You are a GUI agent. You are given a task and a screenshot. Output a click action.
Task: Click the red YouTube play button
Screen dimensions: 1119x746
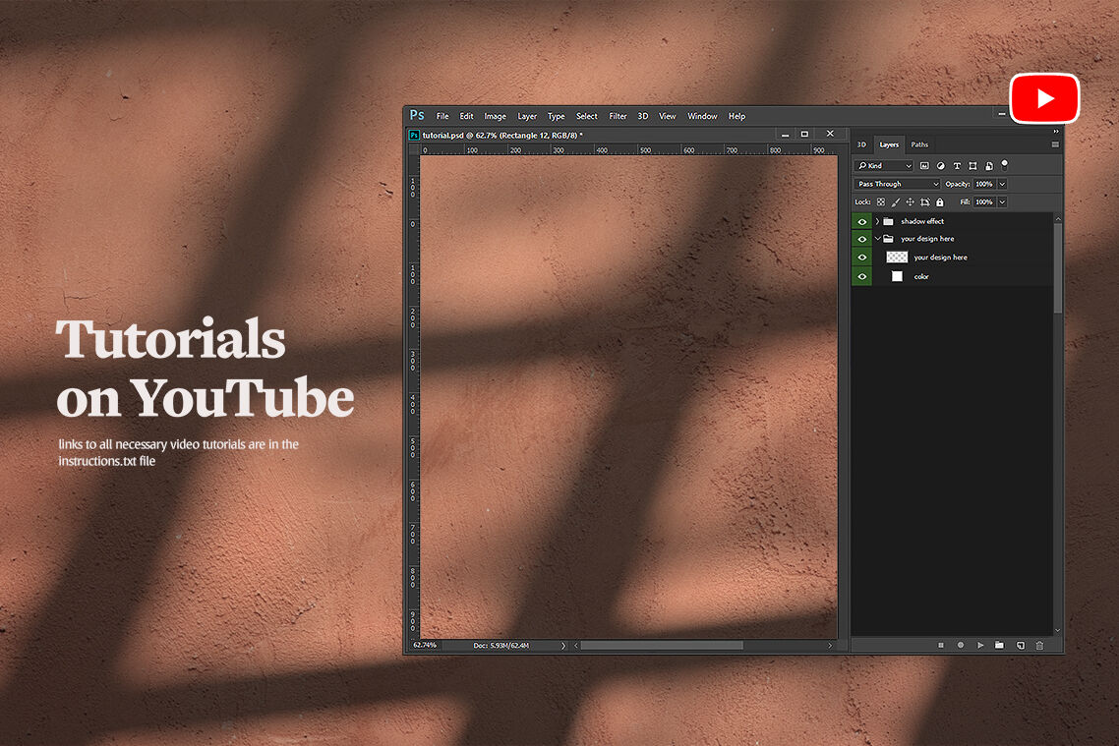(x=1044, y=98)
